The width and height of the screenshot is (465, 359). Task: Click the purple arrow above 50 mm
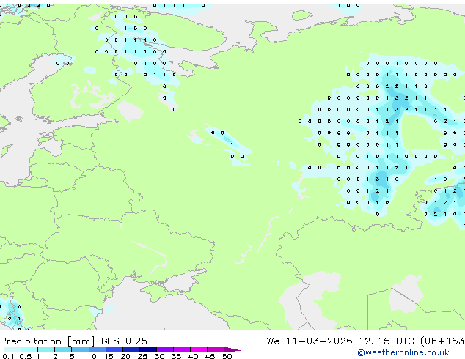232,349
